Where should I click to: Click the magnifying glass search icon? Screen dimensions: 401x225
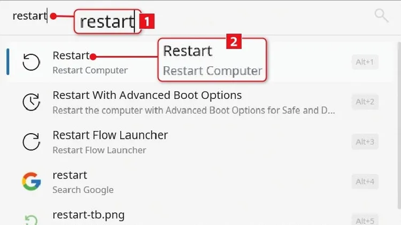pyautogui.click(x=381, y=15)
